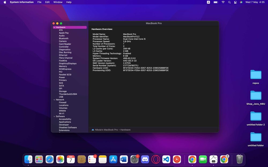Select Audio under Hardware
Image resolution: width=268 pixels, height=167 pixels.
(62, 36)
